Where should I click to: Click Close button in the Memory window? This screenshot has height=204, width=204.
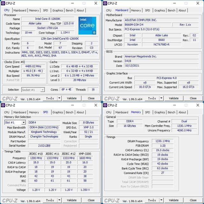(193, 200)
